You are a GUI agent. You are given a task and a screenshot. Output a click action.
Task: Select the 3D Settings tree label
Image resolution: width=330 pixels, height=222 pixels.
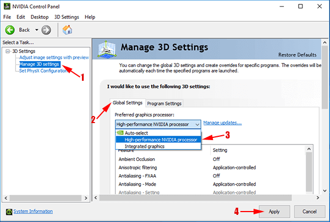pyautogui.click(x=24, y=51)
